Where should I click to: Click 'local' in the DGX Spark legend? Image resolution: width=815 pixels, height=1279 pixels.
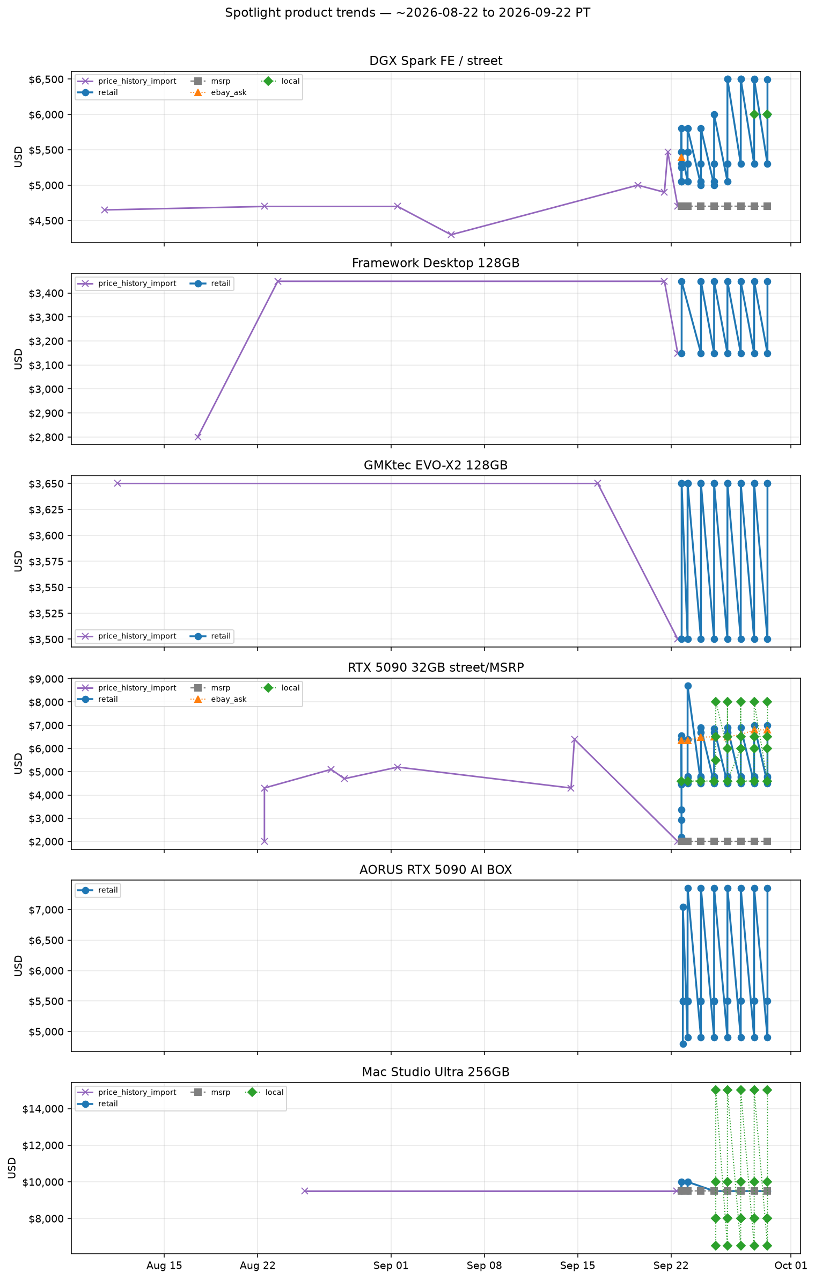(290, 81)
